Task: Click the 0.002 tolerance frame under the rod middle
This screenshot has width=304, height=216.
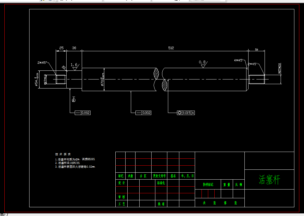Action: pos(143,113)
